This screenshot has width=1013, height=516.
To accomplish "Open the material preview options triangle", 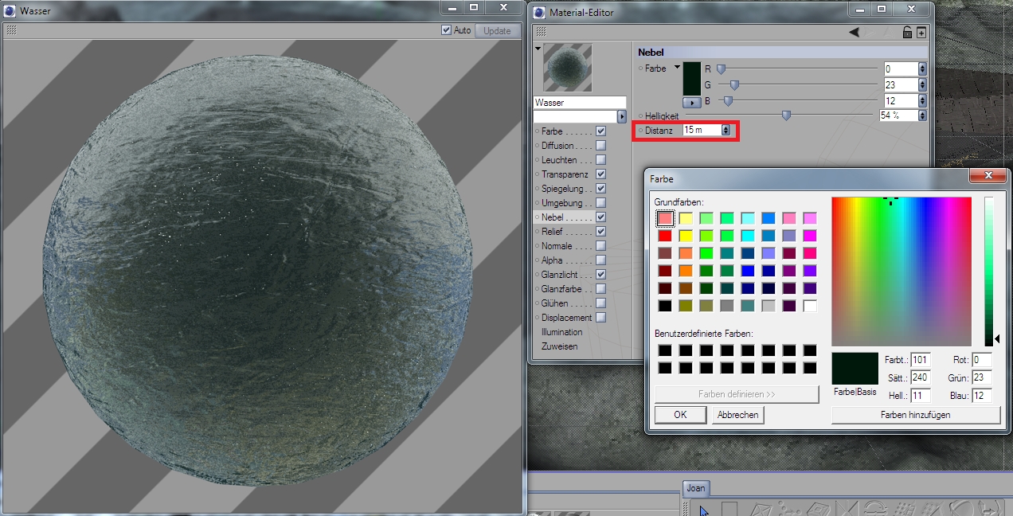I will pos(538,49).
